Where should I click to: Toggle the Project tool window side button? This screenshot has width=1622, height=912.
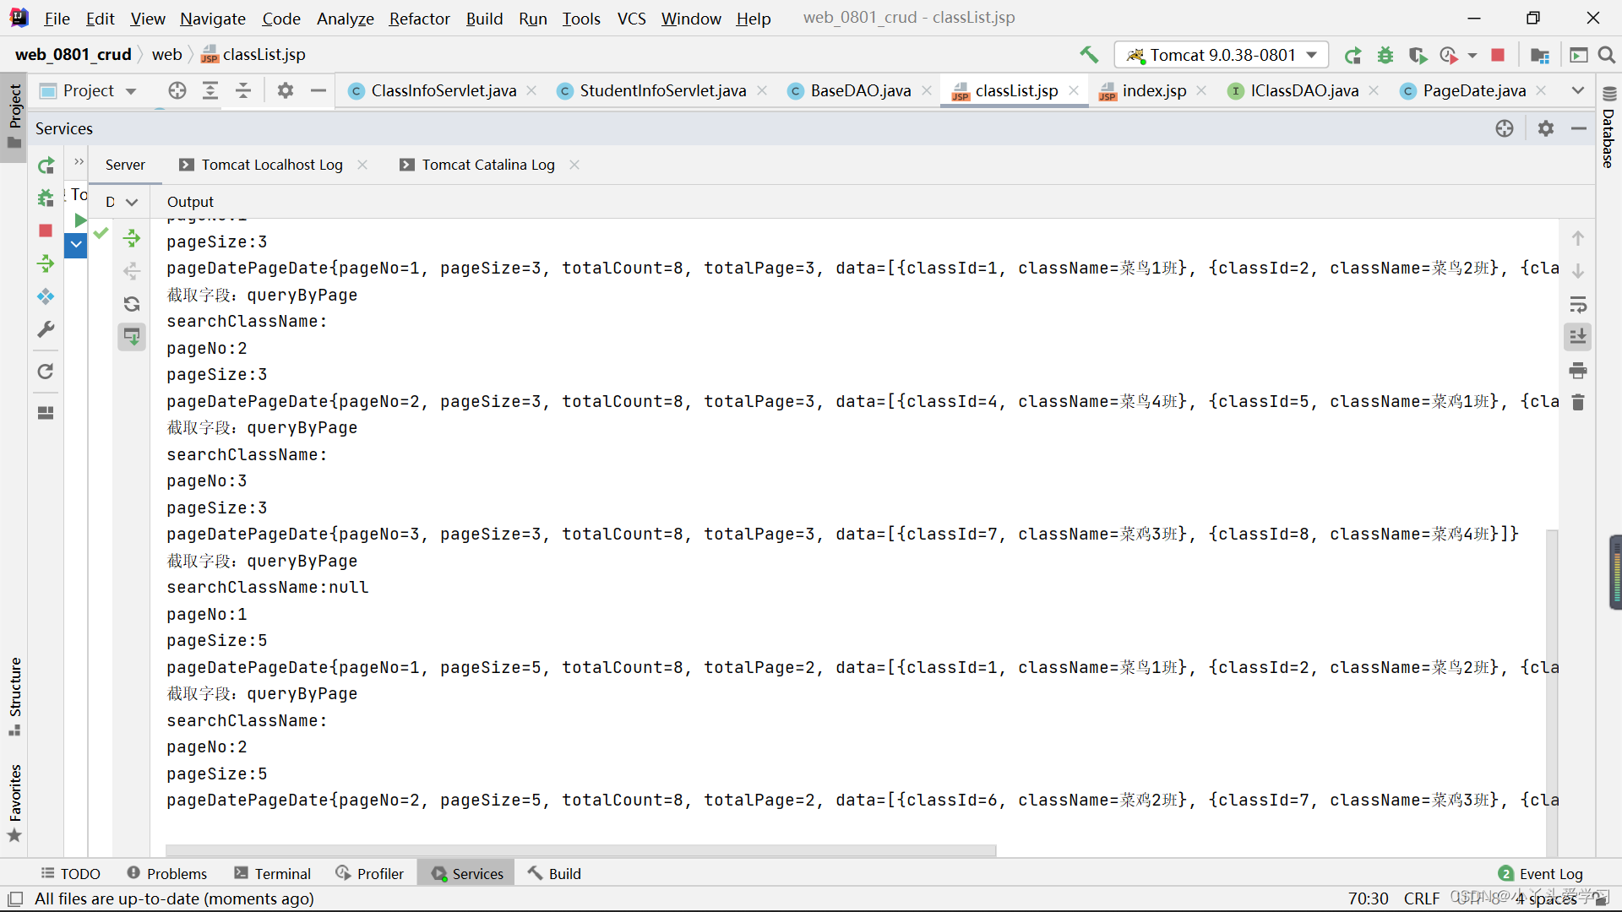(14, 117)
